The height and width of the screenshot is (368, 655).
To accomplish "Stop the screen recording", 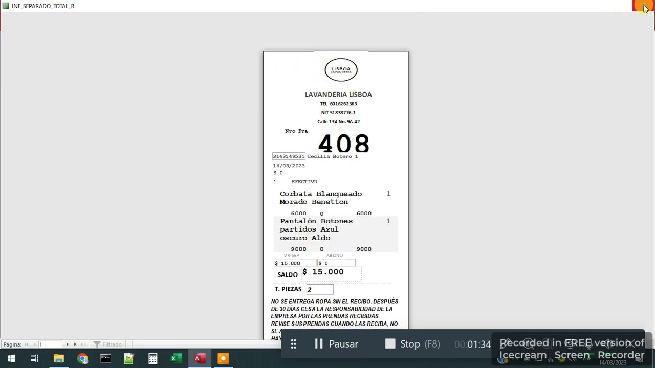I will [x=412, y=344].
